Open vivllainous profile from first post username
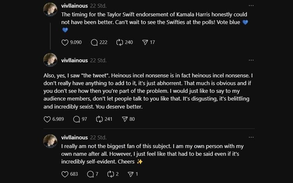The image size is (293, 183). click(x=75, y=5)
